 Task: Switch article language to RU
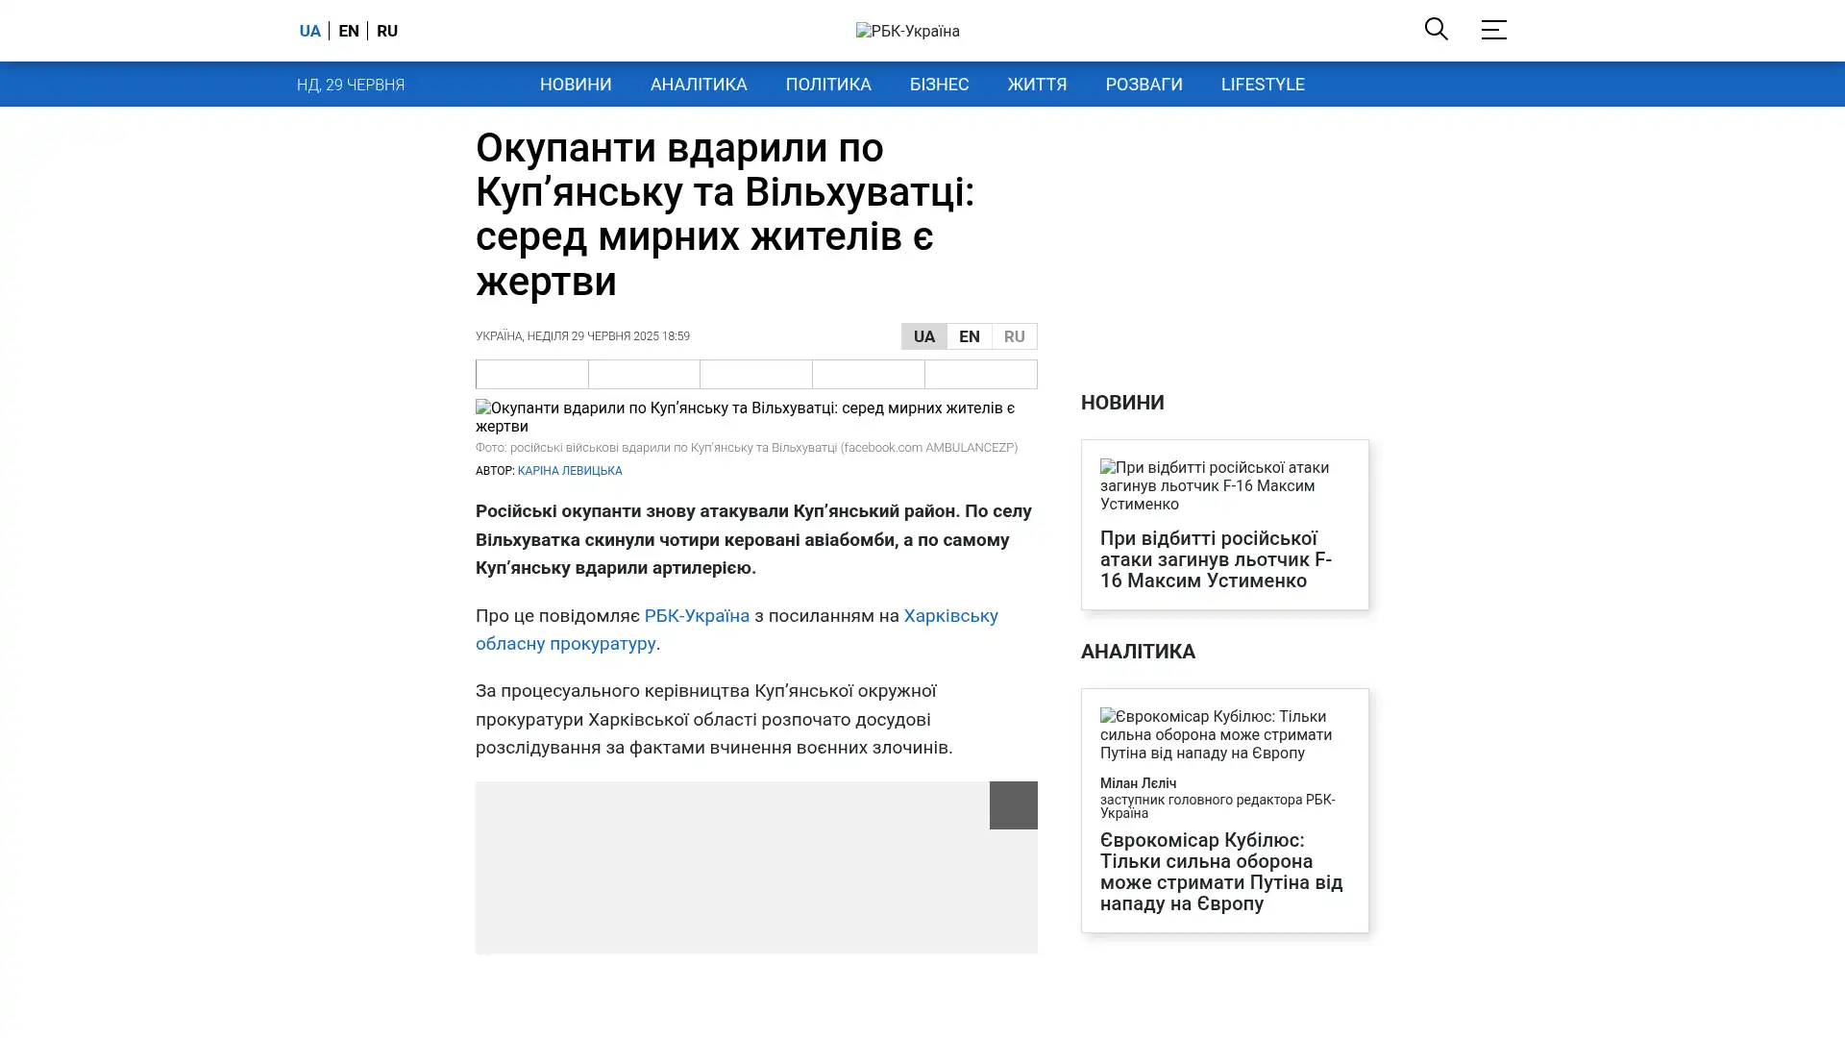pos(1014,336)
